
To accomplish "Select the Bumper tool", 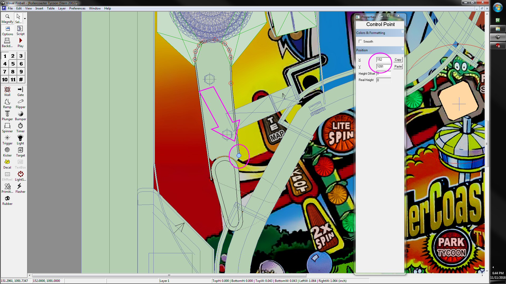I will (x=20, y=115).
